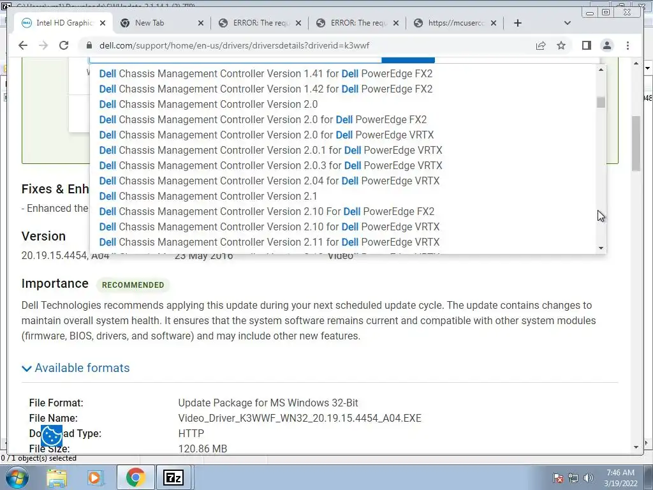Click the network tray icon

pyautogui.click(x=573, y=478)
